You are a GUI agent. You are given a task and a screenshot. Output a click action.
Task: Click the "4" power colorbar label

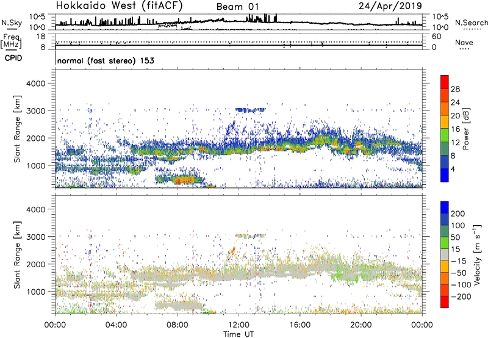coord(453,169)
